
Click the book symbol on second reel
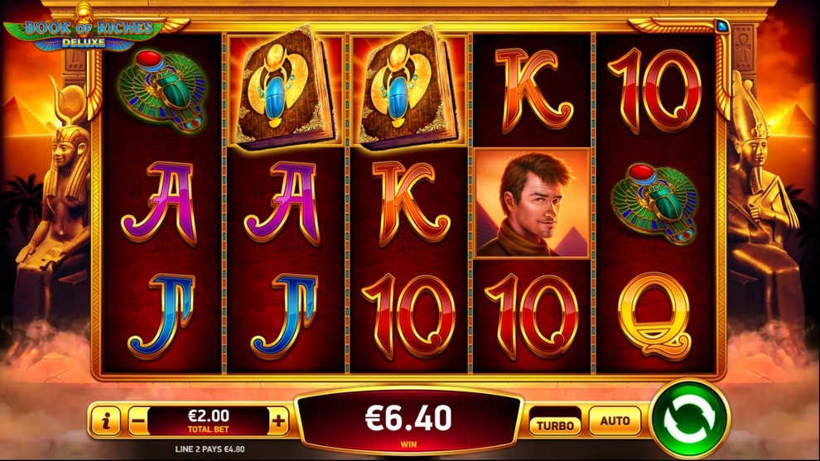coord(286,87)
